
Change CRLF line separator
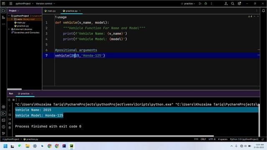[x=203, y=139]
